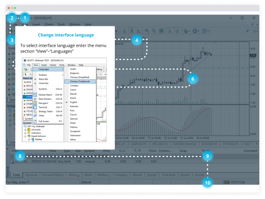The width and height of the screenshot is (265, 199).
Task: Click the 'buy limit' cell in order row
Action: (64, 161)
